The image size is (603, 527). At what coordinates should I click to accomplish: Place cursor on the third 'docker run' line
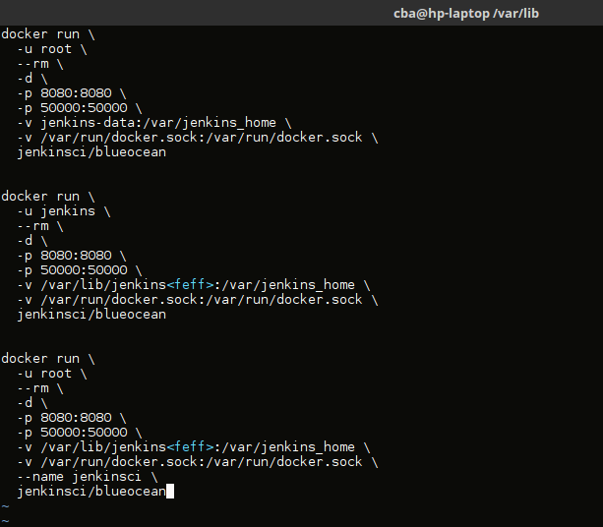pos(47,359)
